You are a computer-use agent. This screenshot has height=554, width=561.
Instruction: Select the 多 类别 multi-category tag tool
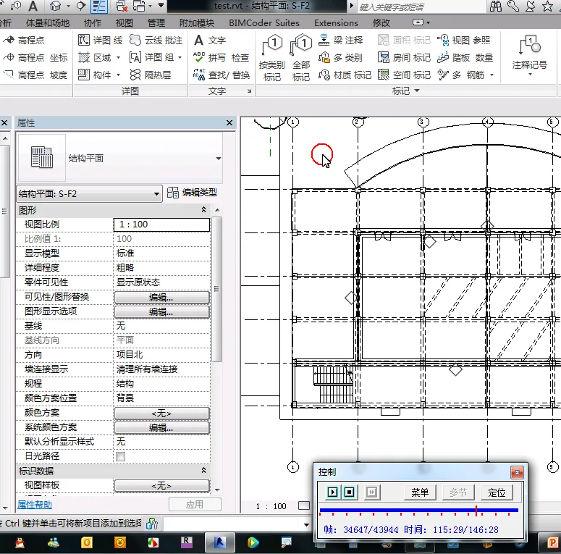[341, 57]
